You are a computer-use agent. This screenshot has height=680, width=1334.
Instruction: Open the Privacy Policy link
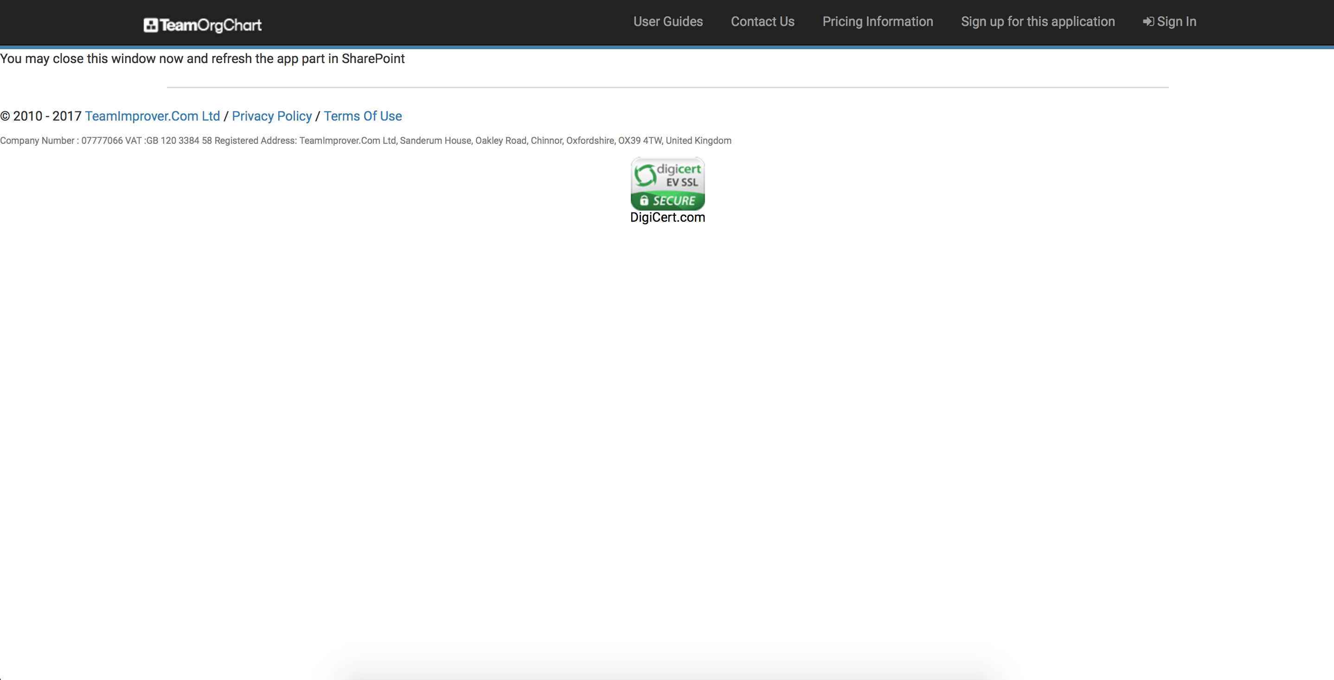point(272,116)
